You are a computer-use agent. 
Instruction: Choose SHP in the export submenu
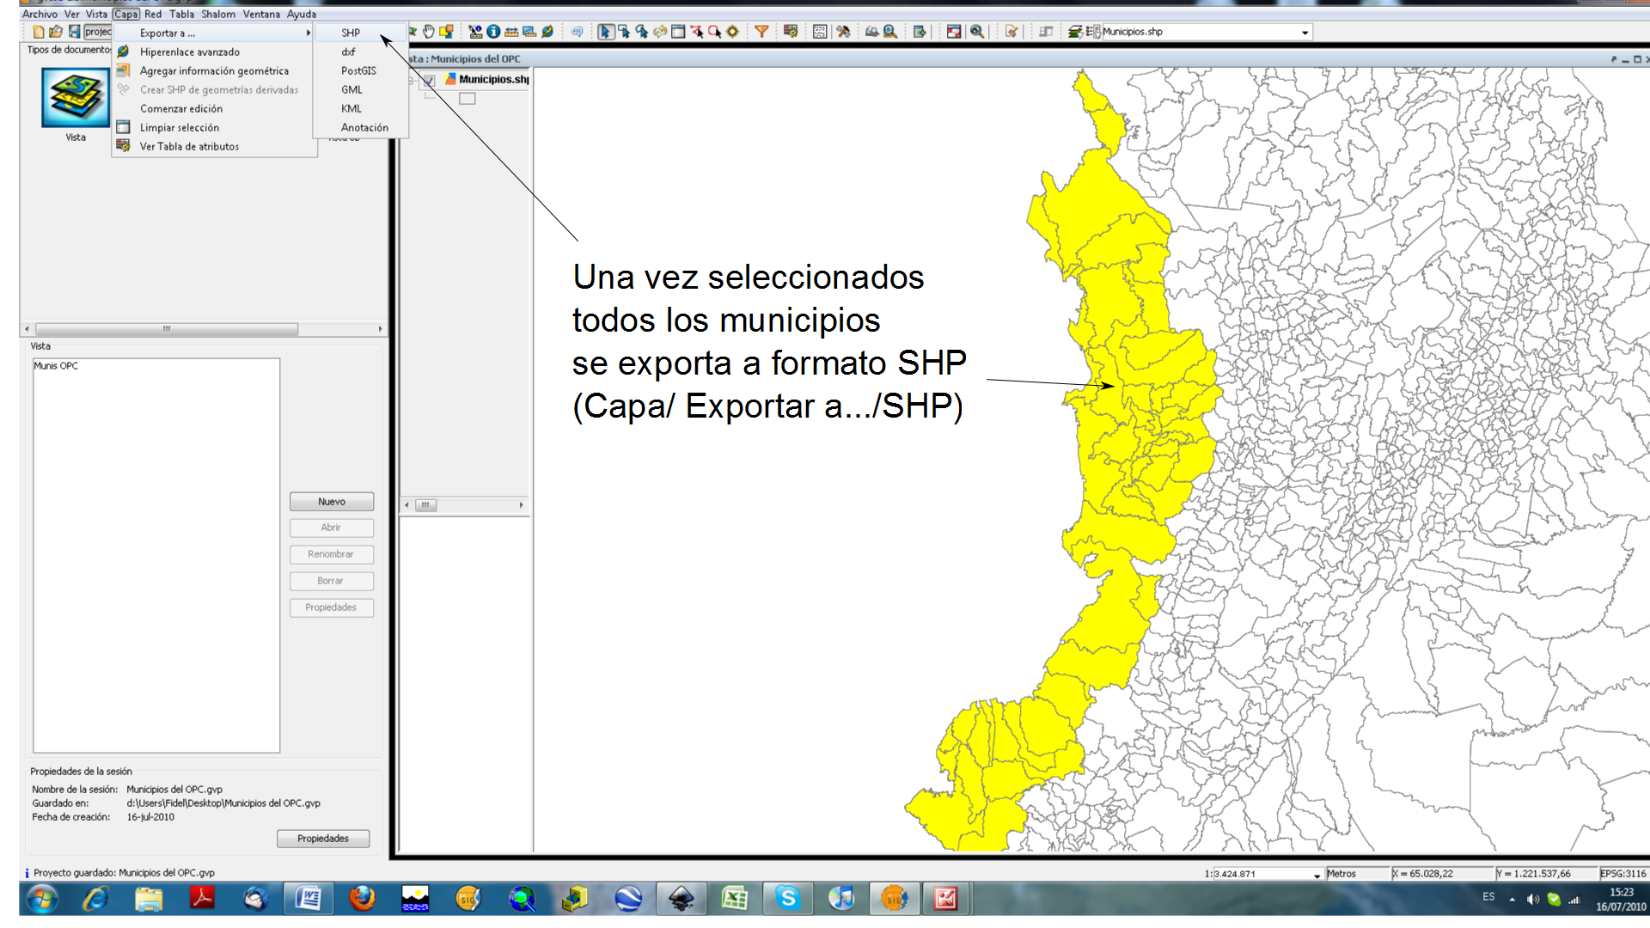tap(351, 33)
